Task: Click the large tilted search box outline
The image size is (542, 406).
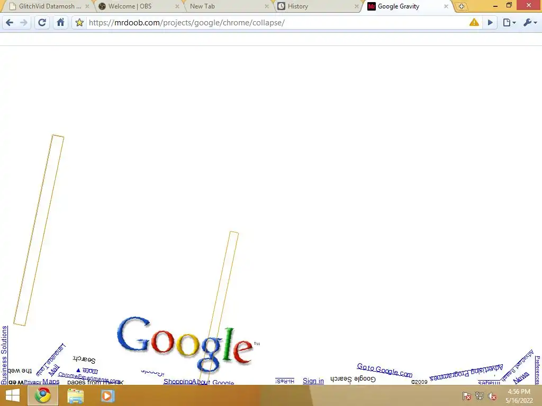Action: click(x=39, y=230)
